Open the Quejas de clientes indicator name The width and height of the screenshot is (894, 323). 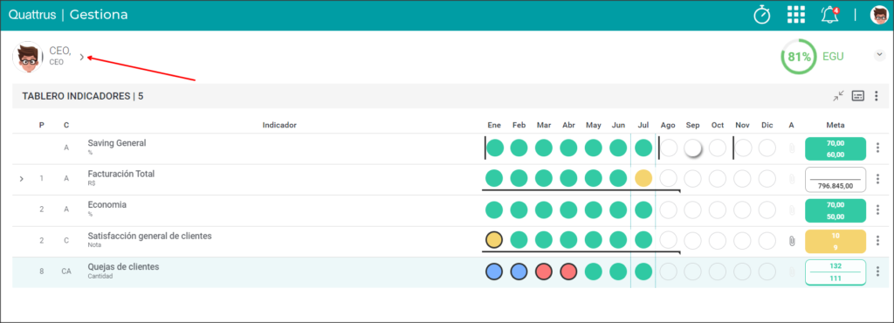click(x=123, y=266)
